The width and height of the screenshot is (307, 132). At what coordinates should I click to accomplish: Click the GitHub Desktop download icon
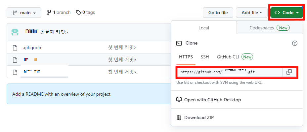click(179, 100)
